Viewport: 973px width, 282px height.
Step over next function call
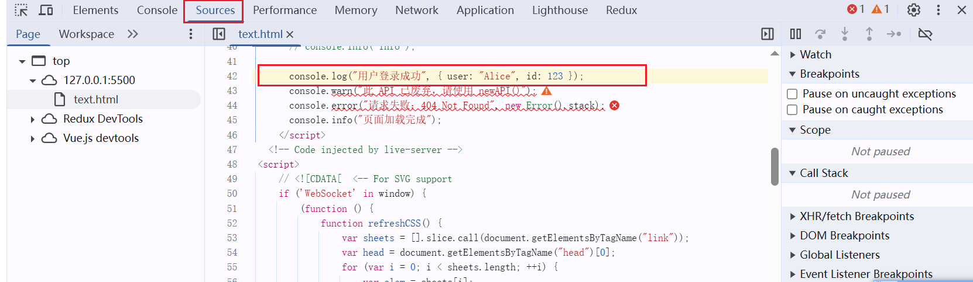820,34
